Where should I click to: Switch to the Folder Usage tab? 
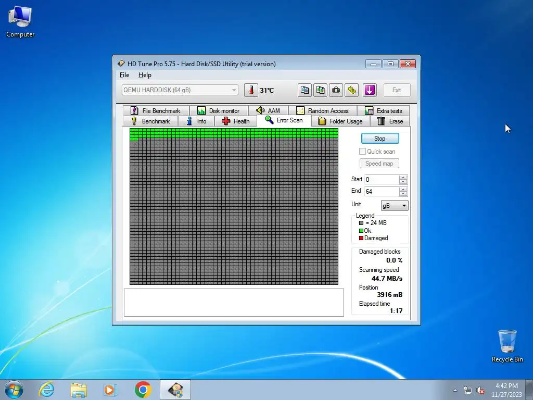[340, 121]
